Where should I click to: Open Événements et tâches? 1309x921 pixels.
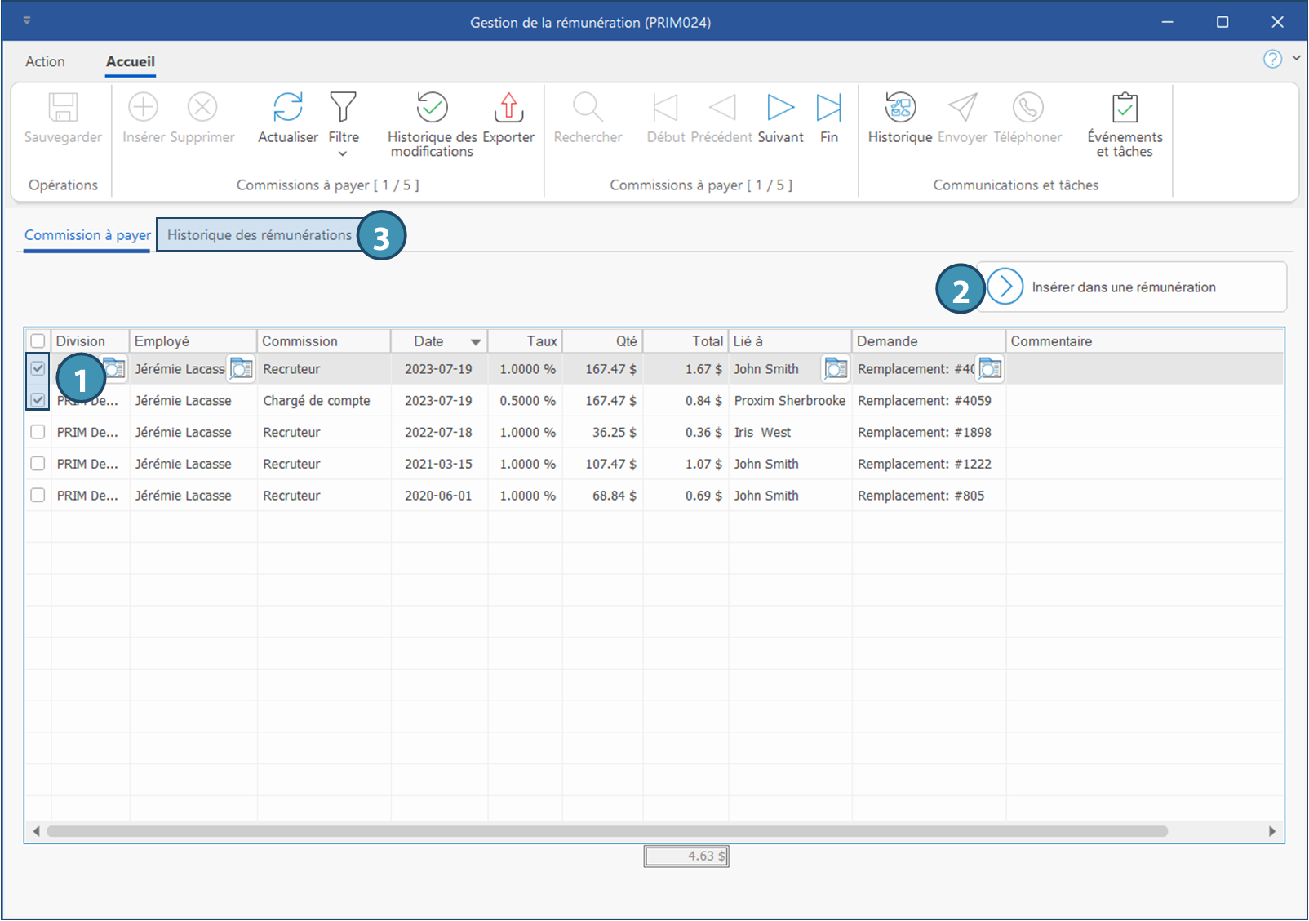(1124, 108)
